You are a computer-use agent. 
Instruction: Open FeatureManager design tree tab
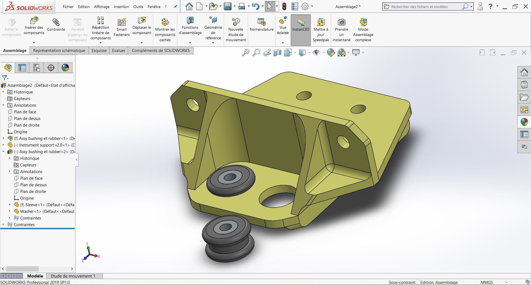[8, 68]
